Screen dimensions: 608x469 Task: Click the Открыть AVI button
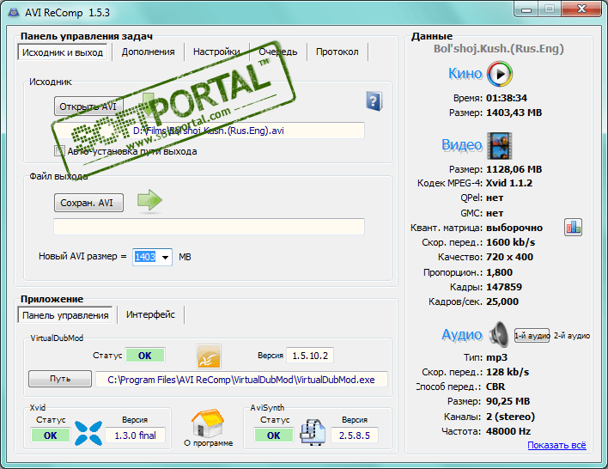point(88,107)
